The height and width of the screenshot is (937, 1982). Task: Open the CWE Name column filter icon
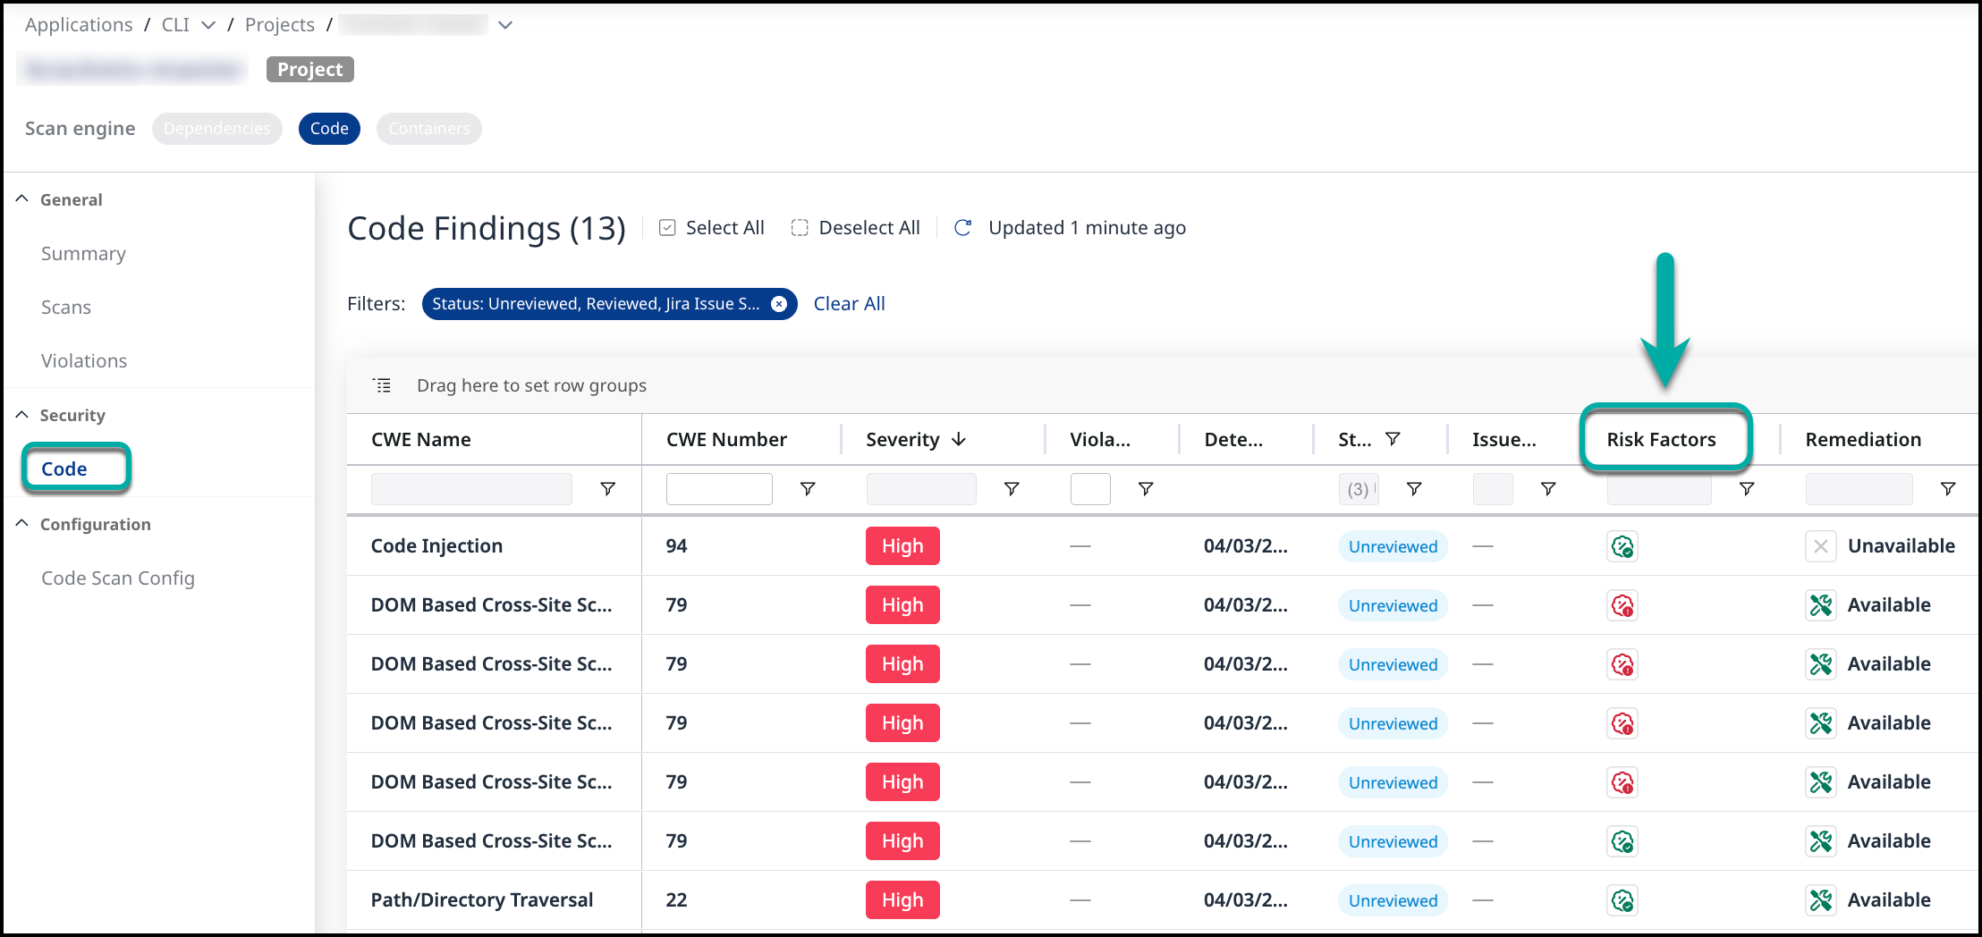607,489
